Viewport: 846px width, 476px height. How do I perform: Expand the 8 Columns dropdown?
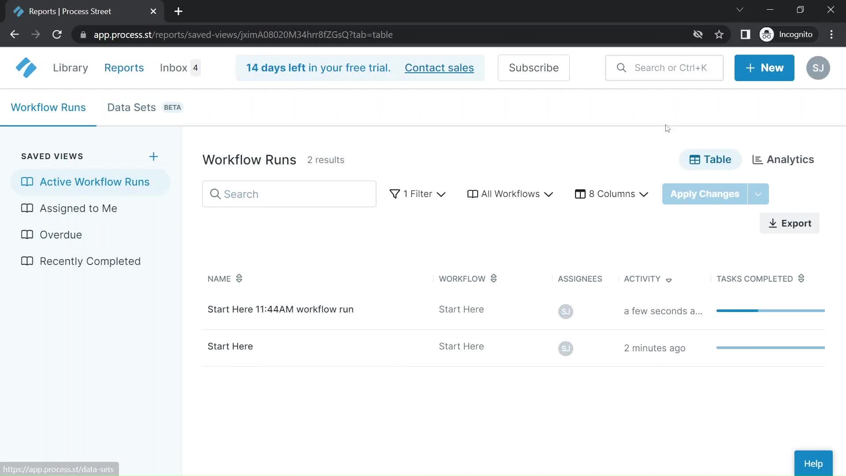pos(612,193)
